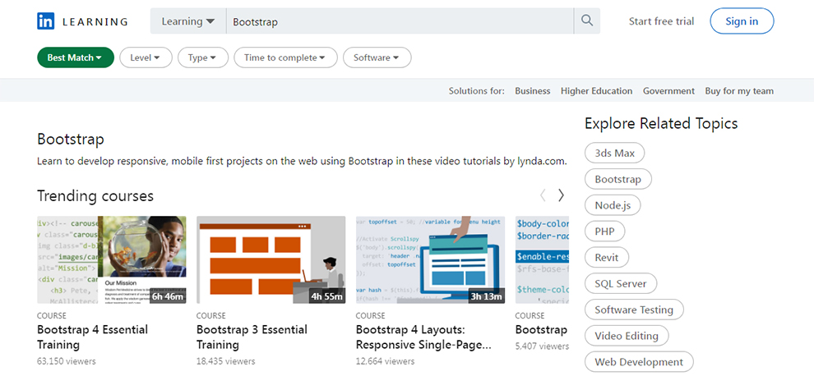Open the Learning search scope dropdown
The width and height of the screenshot is (814, 376).
tap(188, 21)
